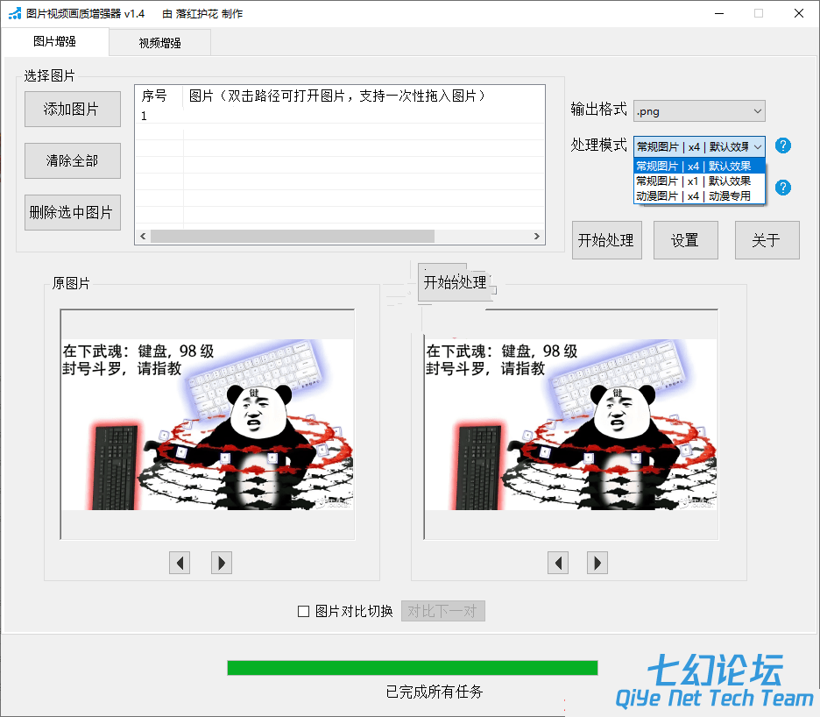Viewport: 820px width, 717px height.
Task: Toggle the 图片对比切换 checkbox
Action: (303, 611)
